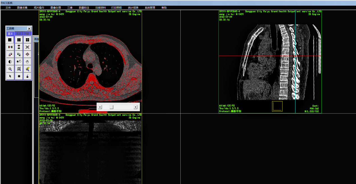Select the fit-to-window tool icon

pos(27,47)
